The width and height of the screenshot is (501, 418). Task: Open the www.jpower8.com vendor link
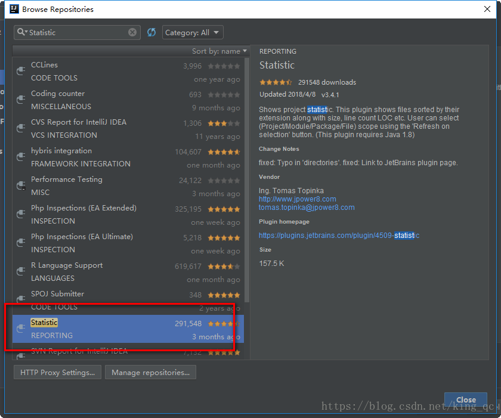tap(297, 199)
